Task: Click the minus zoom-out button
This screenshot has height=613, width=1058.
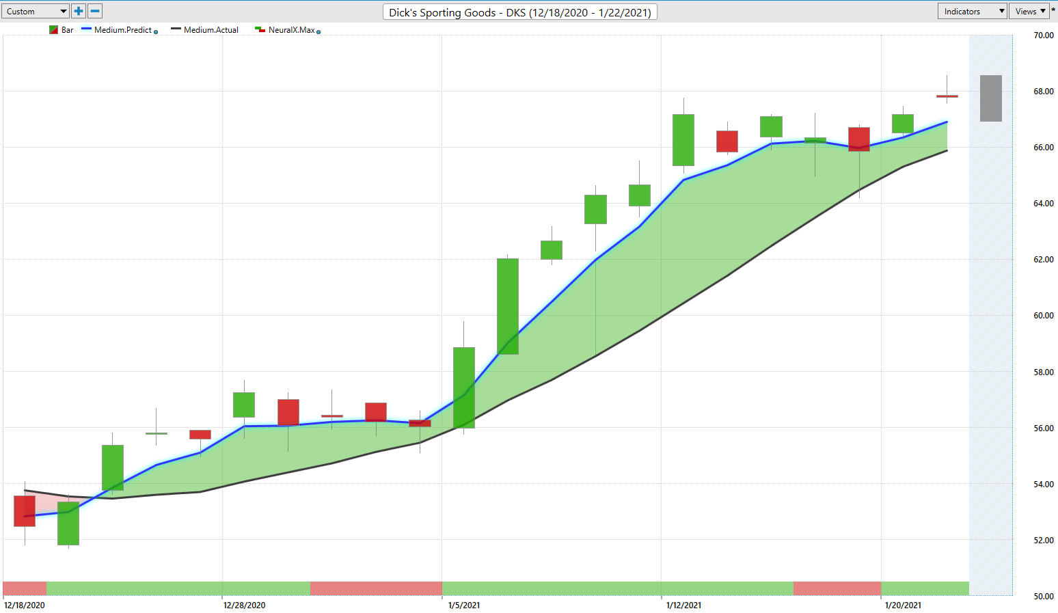Action: click(x=95, y=11)
